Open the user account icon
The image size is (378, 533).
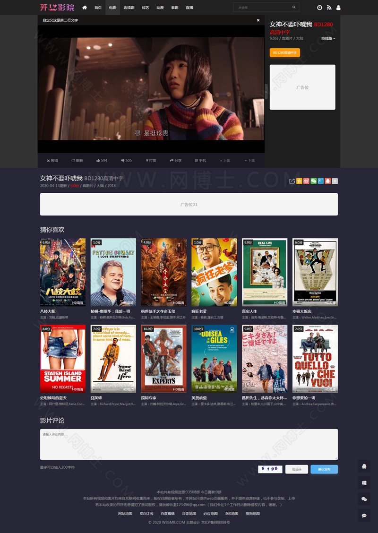(338, 8)
